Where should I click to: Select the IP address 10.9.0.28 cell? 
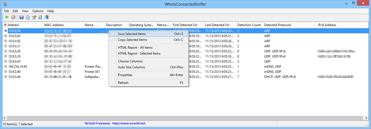(x=14, y=51)
